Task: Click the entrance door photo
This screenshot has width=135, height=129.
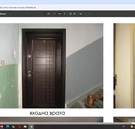Action: click(52, 66)
